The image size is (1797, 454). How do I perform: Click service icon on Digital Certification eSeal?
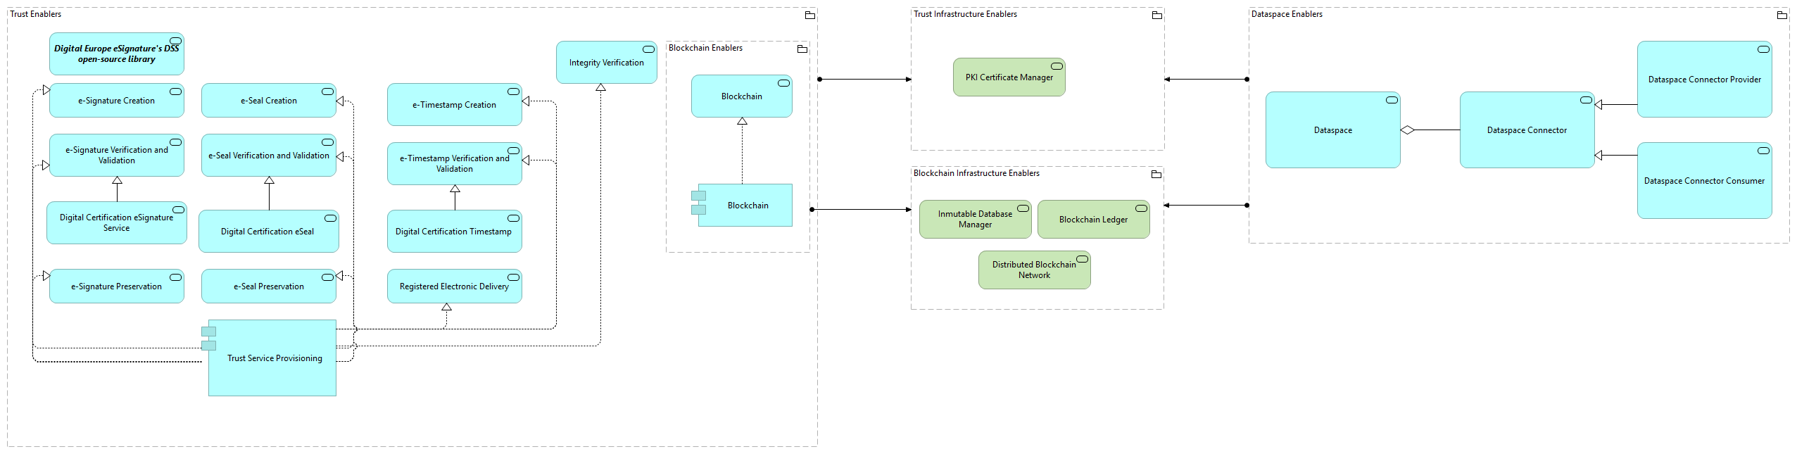pos(330,218)
